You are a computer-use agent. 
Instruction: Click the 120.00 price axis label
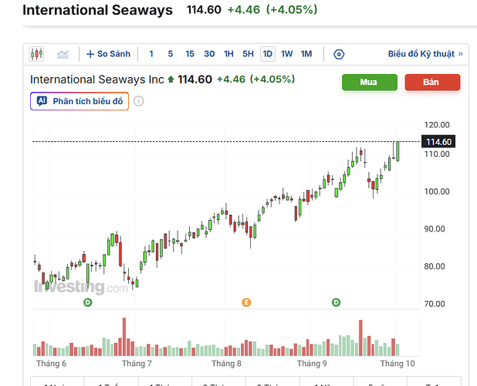(437, 125)
